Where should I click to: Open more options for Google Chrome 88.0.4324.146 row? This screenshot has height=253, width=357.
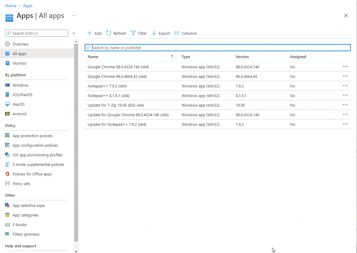tap(345, 66)
